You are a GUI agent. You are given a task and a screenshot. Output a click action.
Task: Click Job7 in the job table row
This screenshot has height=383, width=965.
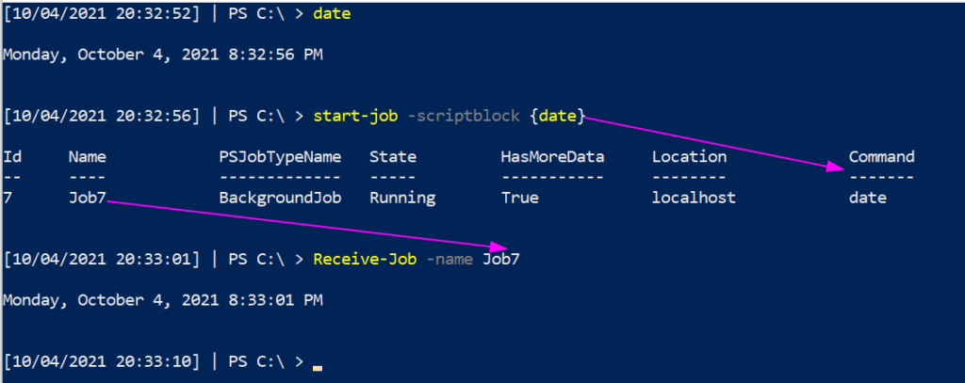[87, 198]
